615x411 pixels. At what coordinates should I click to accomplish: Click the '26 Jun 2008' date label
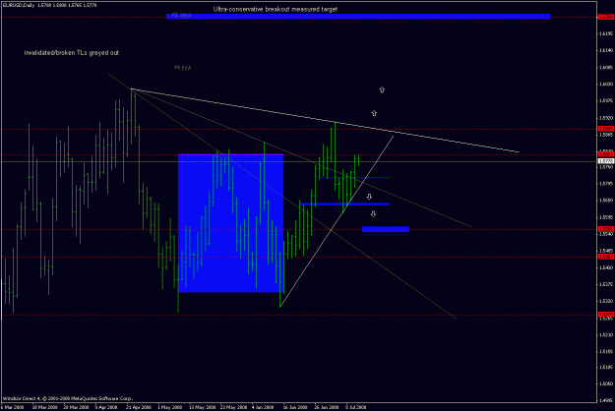[327, 407]
